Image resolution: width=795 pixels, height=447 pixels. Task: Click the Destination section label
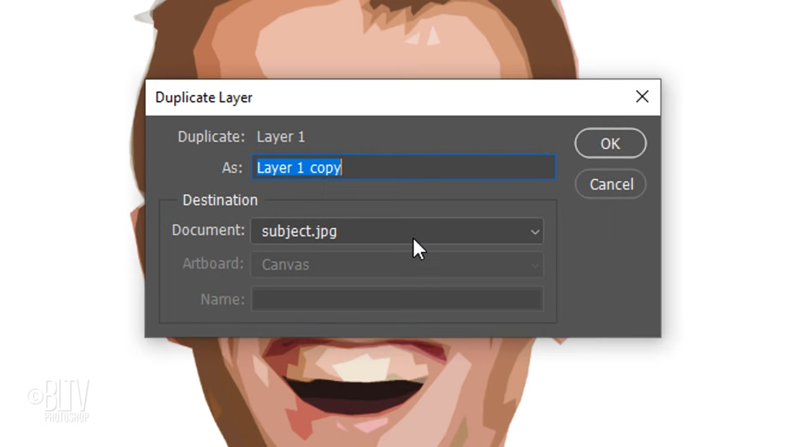coord(220,200)
